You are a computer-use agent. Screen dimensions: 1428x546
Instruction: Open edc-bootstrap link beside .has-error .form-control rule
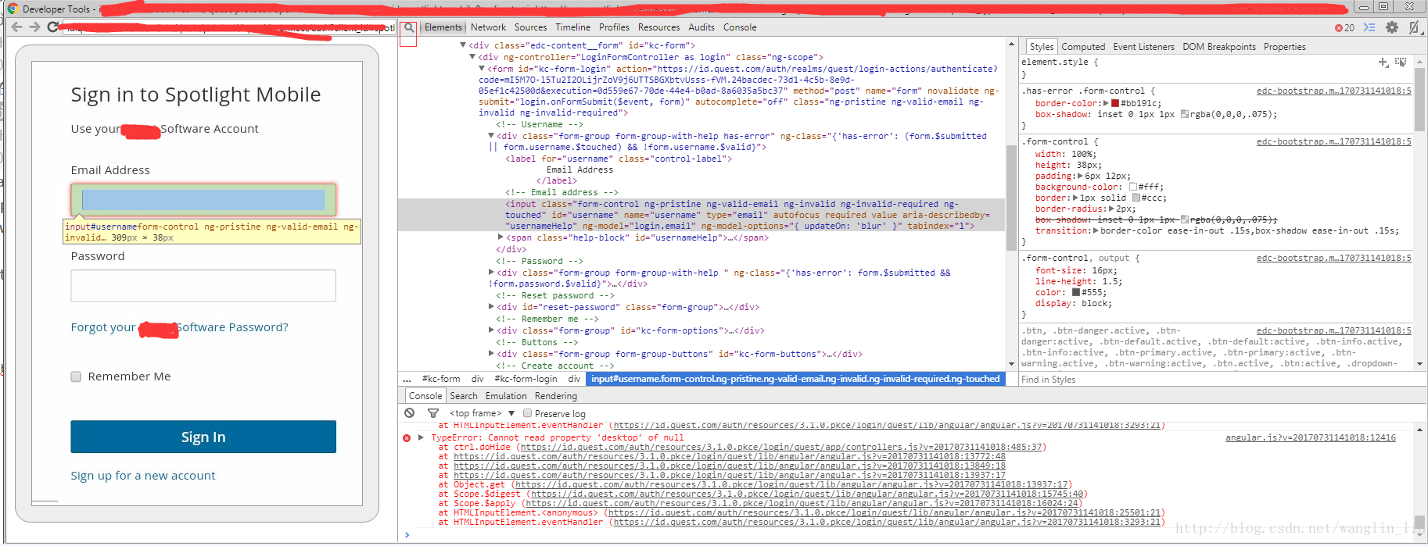point(1334,91)
